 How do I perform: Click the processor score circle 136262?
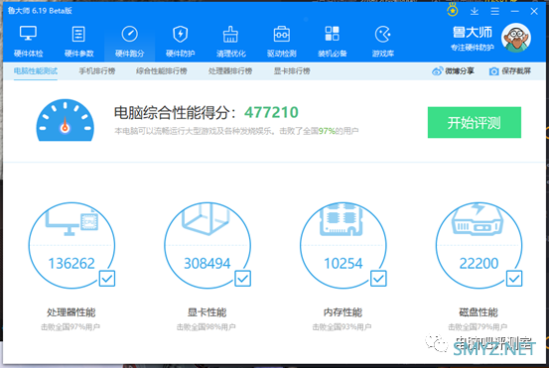tap(71, 245)
